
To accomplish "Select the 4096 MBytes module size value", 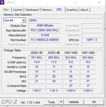I will pos(45,25).
